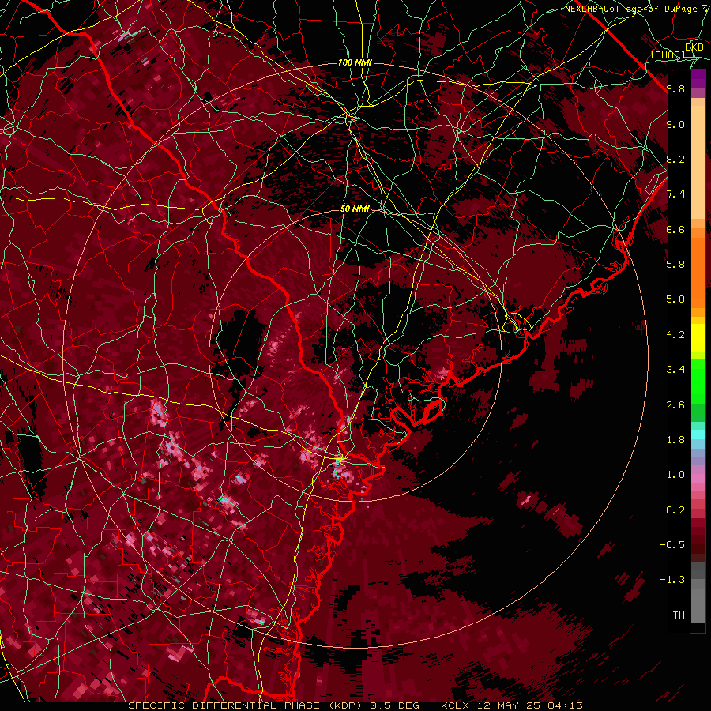Click the TH threshold label on the scale
Viewport: 711px width, 711px height.
[x=679, y=615]
